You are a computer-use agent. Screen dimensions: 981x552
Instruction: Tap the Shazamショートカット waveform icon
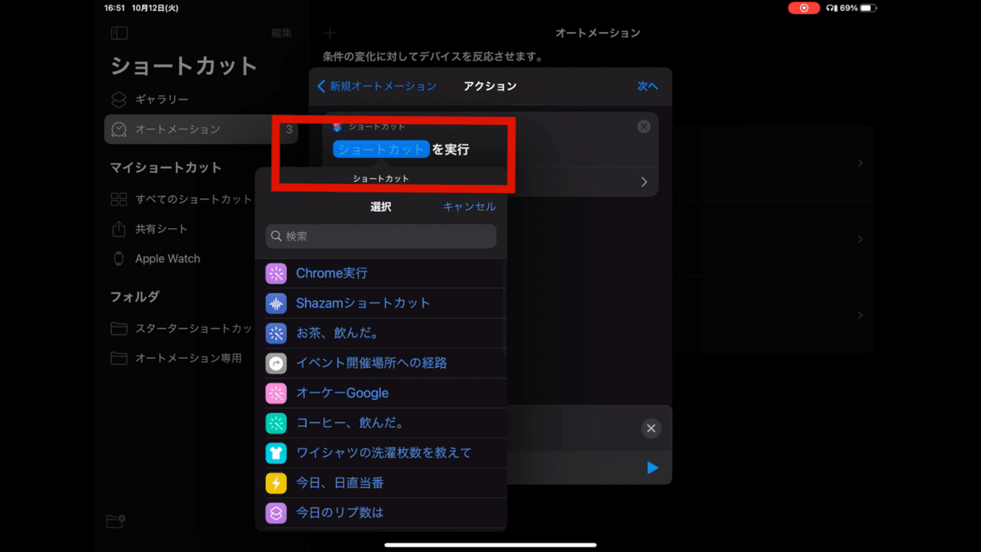coord(275,303)
